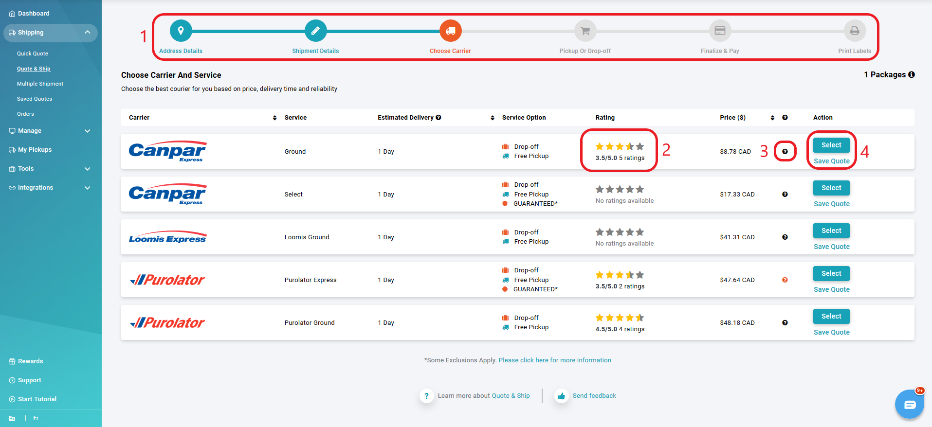The image size is (932, 427).
Task: Open My Pickups in sidebar
Action: [x=30, y=150]
